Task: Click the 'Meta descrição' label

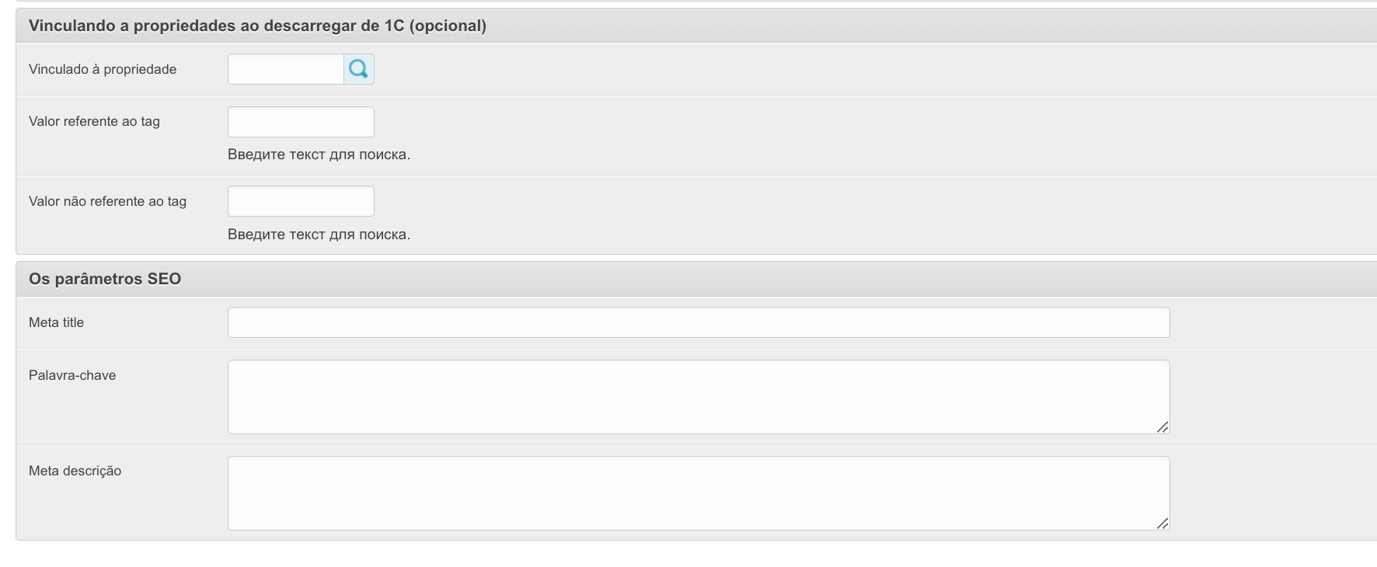Action: click(x=75, y=471)
